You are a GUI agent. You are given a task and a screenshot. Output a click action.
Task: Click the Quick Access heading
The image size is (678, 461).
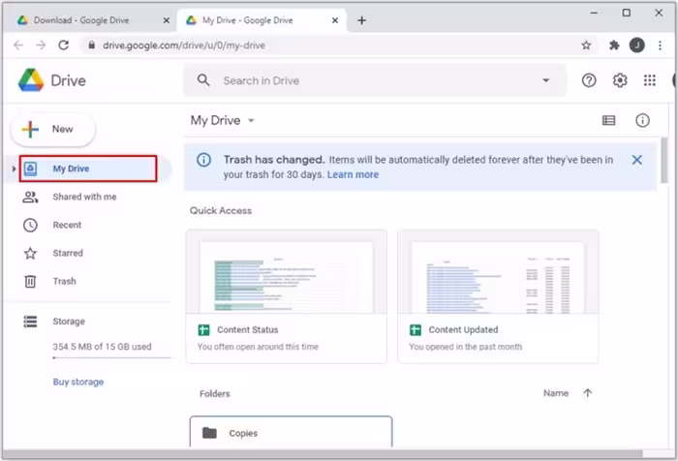tap(221, 210)
